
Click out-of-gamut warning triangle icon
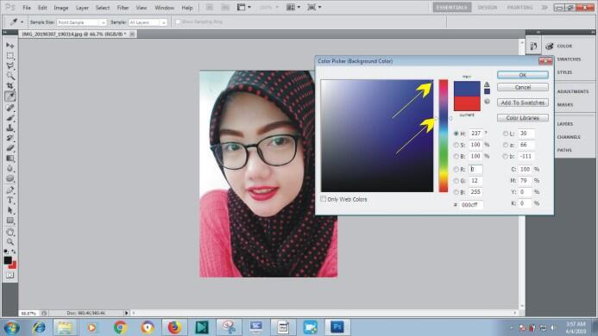pyautogui.click(x=487, y=84)
